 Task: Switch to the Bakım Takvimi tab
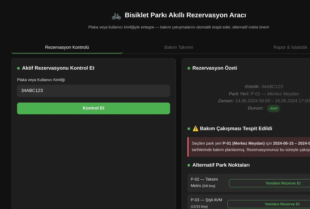[179, 47]
